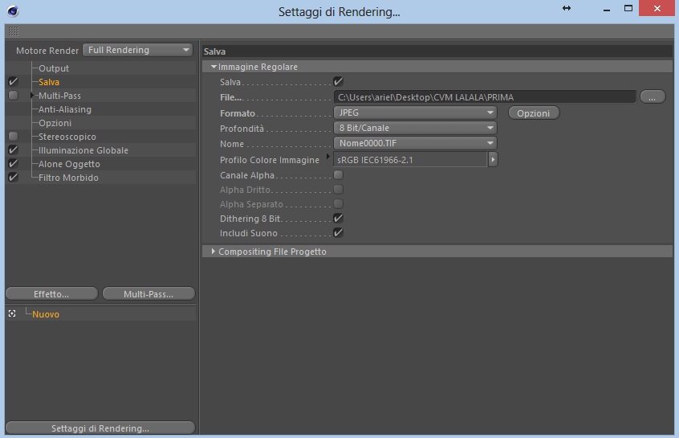679x438 pixels.
Task: Click Opzioni button next to Formato
Action: tap(534, 113)
